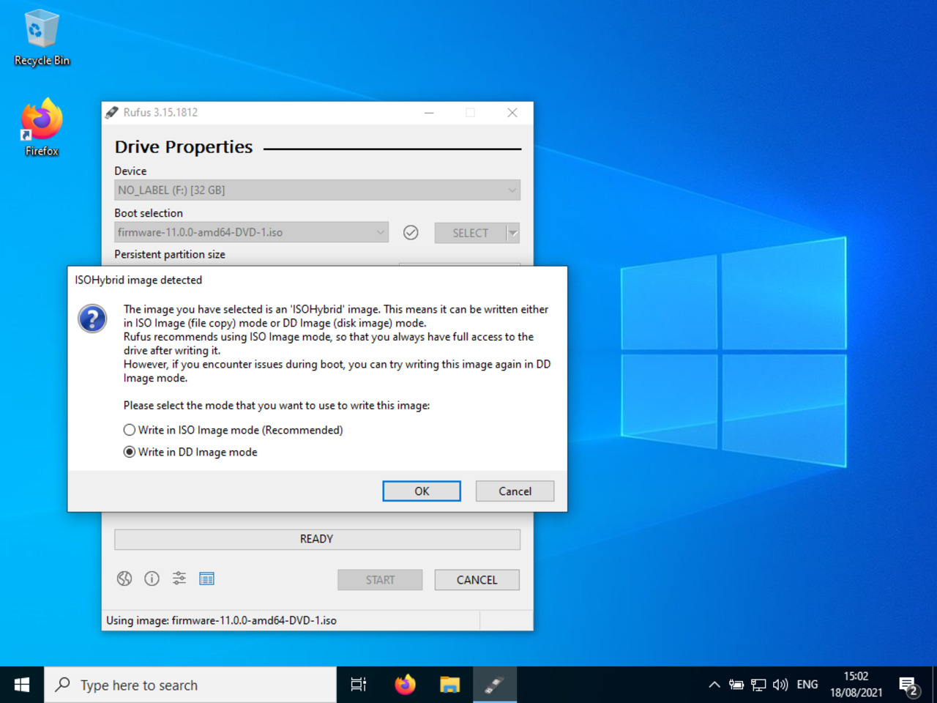Show Rufus about info icon
This screenshot has height=703, width=937.
pos(152,579)
